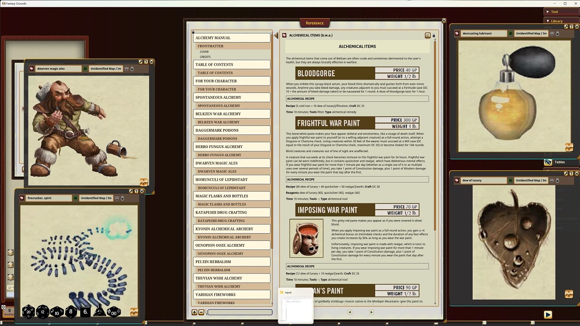Roll the d20 die
Image resolution: width=580 pixels, height=326 pixels.
(28, 312)
